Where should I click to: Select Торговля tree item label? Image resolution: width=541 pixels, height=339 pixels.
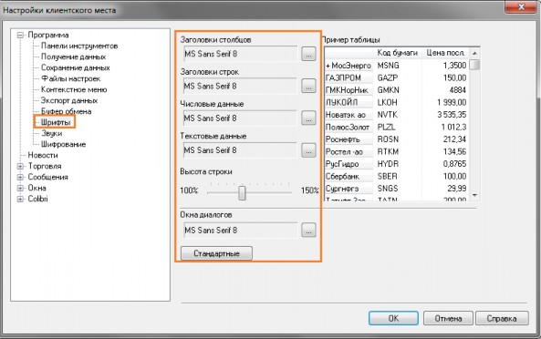coord(45,167)
